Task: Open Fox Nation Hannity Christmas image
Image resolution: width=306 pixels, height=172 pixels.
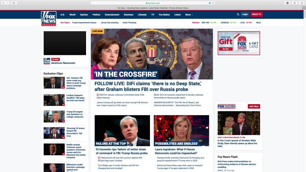Action: [239, 123]
